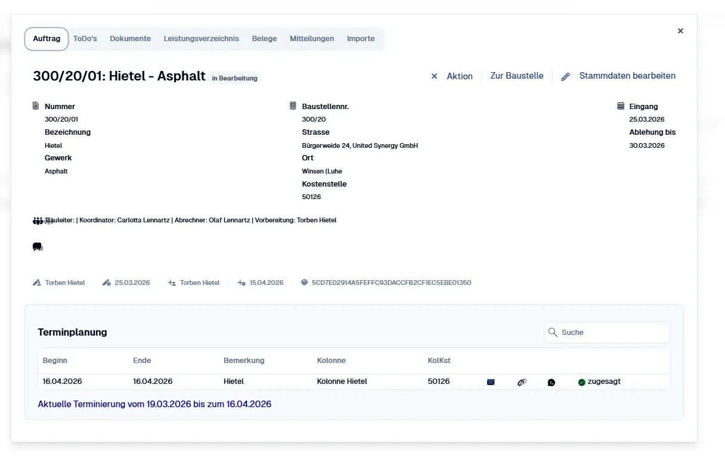Click the chain link icon next to the appointment
The height and width of the screenshot is (456, 725).
point(522,381)
